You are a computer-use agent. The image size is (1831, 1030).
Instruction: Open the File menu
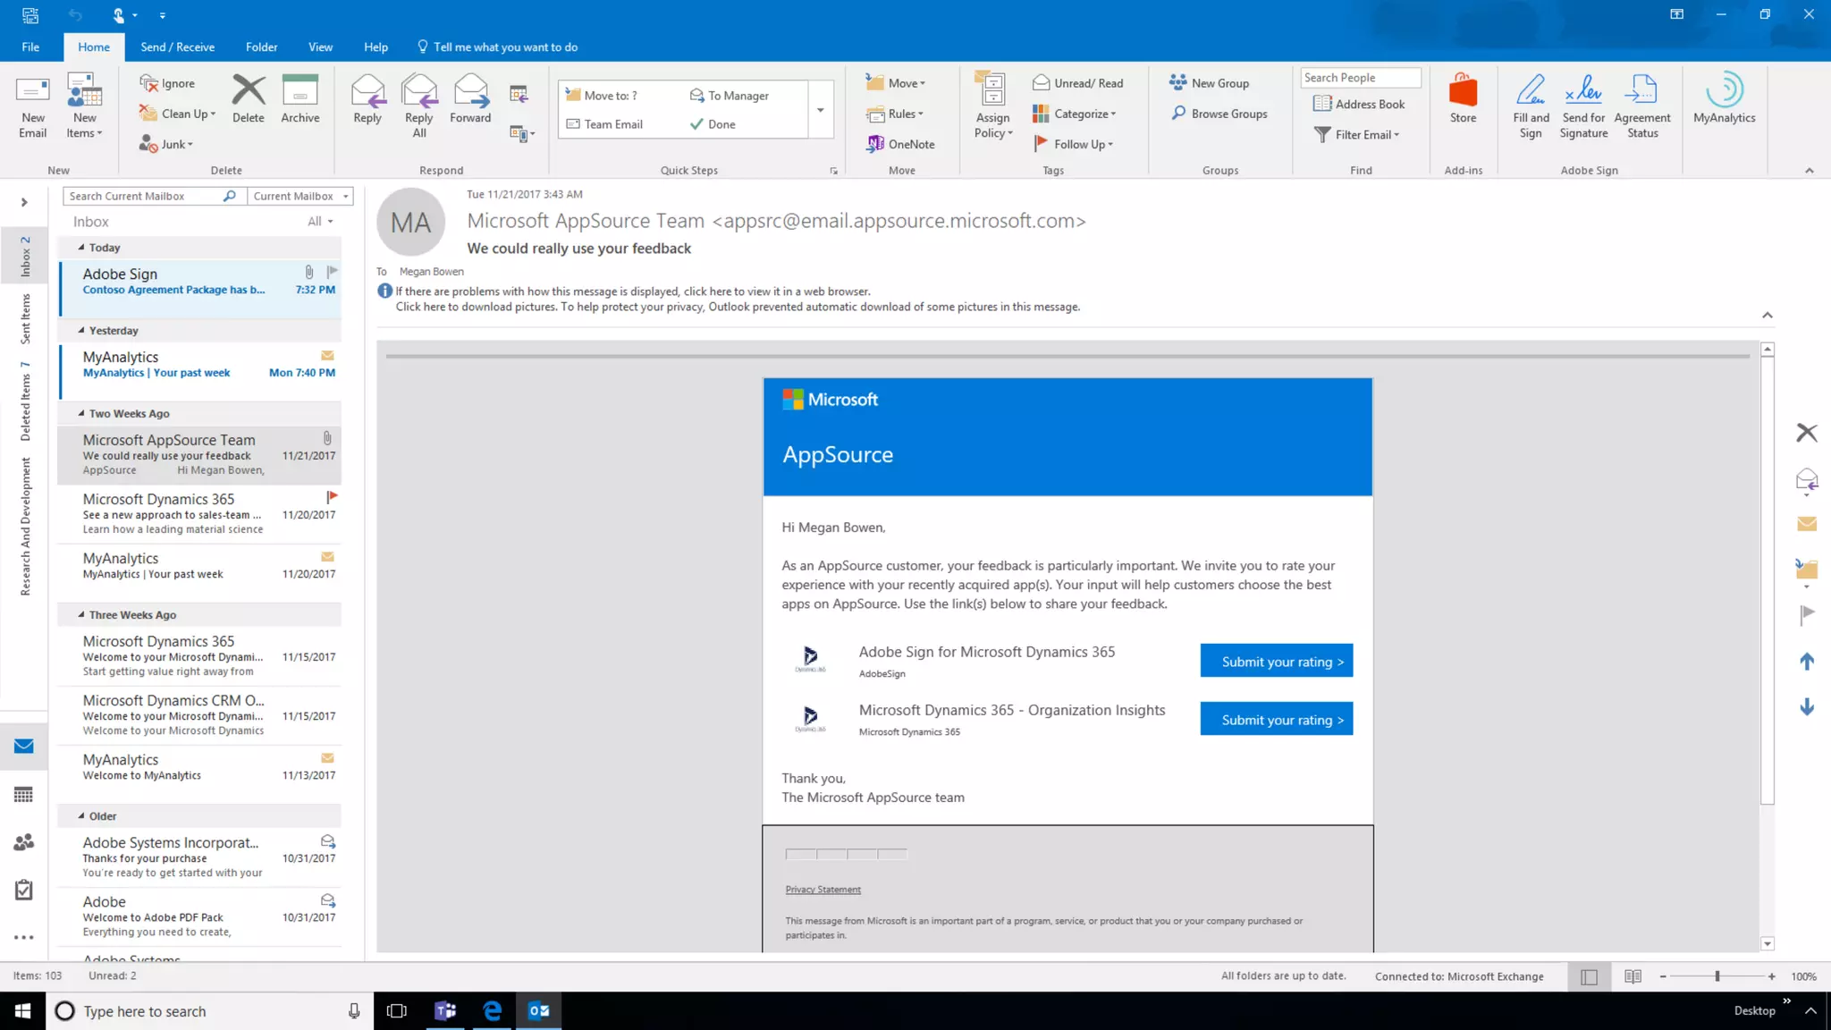[x=30, y=47]
